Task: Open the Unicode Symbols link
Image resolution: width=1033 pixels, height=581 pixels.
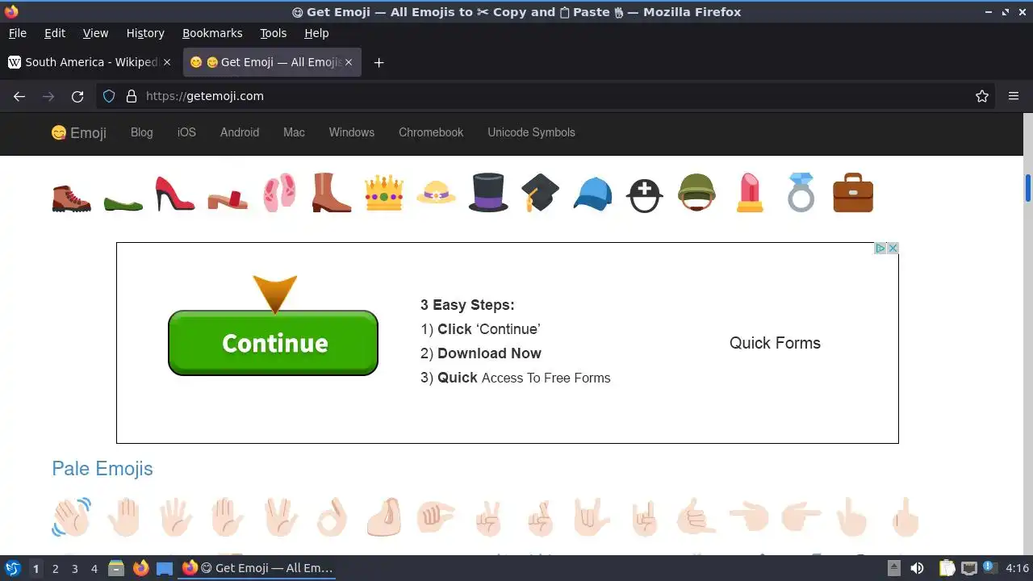Action: 531,132
